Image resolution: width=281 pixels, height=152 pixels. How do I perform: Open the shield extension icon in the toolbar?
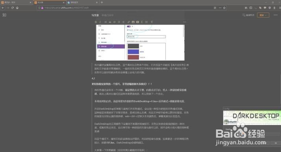[x=270, y=8]
